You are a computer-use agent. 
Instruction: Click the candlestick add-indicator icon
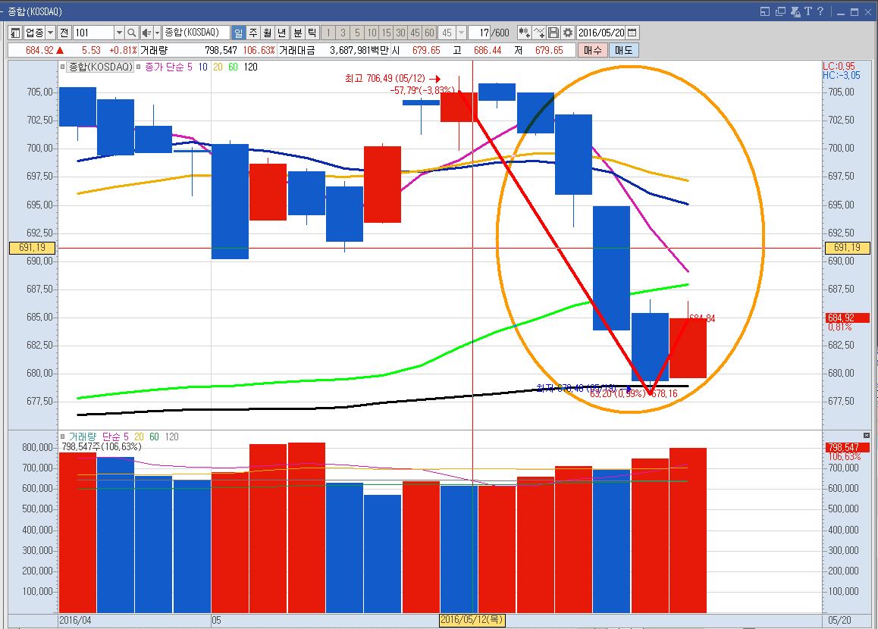pyautogui.click(x=524, y=33)
